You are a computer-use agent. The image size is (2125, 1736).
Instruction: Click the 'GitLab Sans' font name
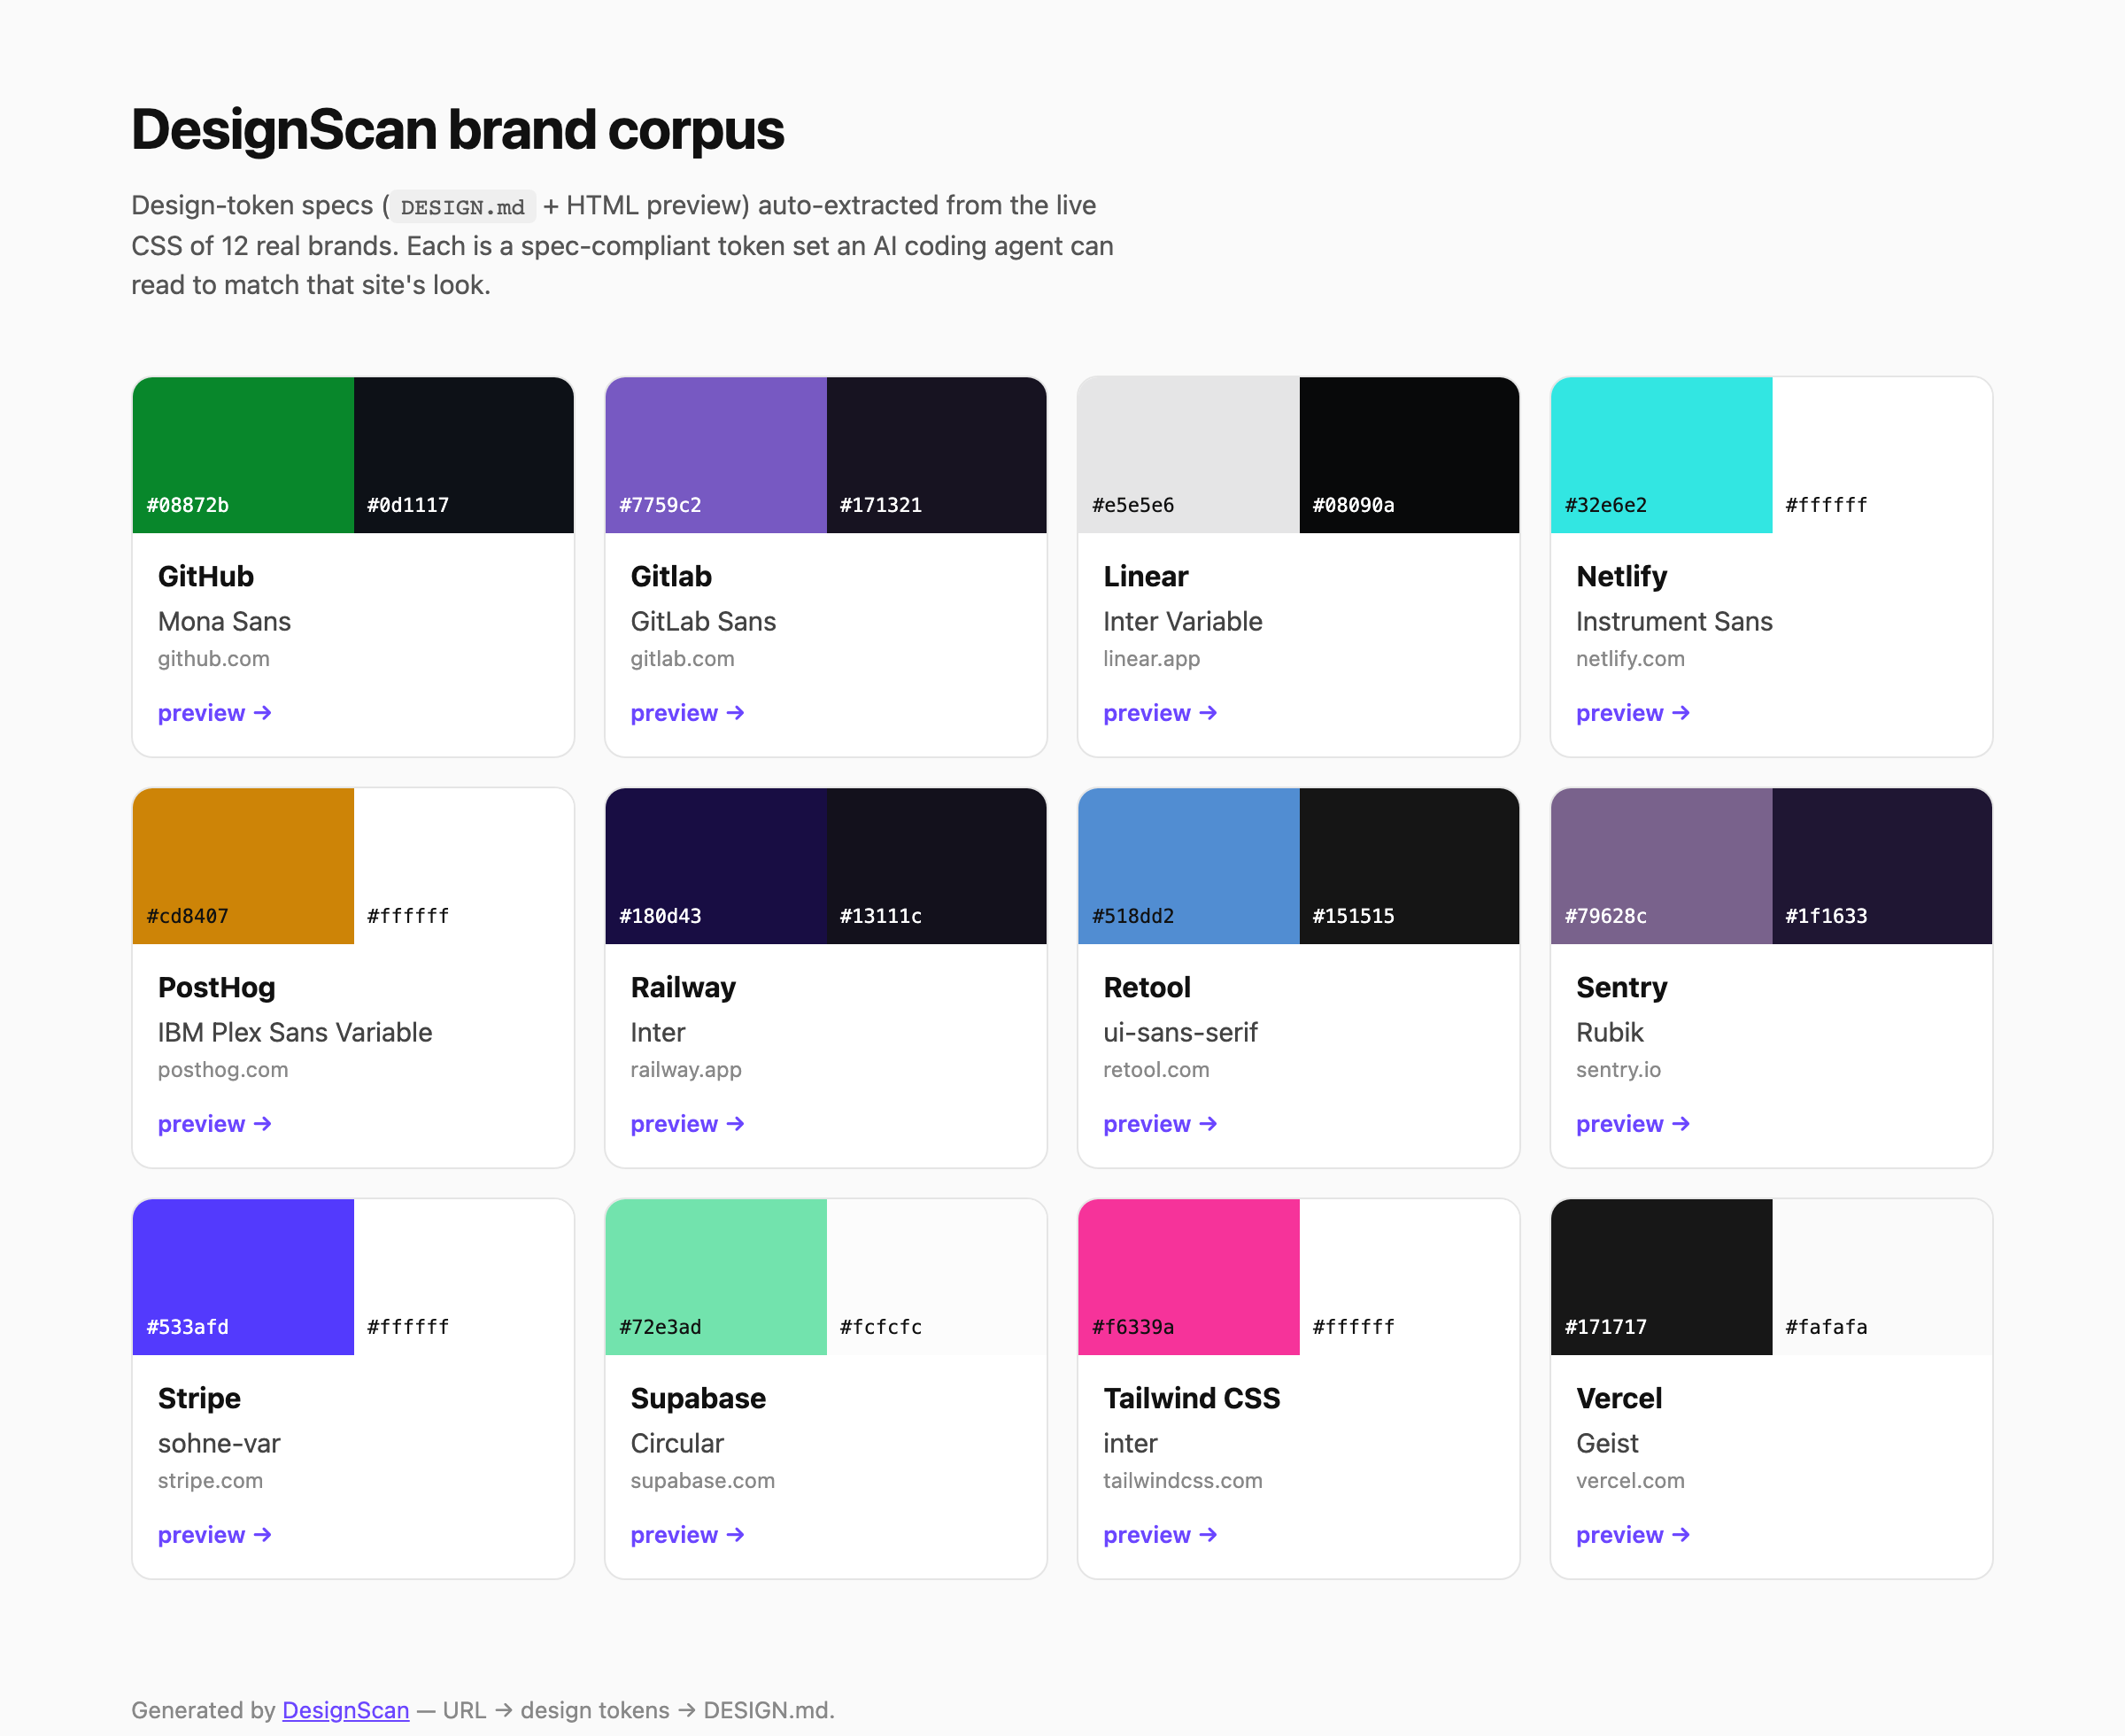(x=703, y=622)
